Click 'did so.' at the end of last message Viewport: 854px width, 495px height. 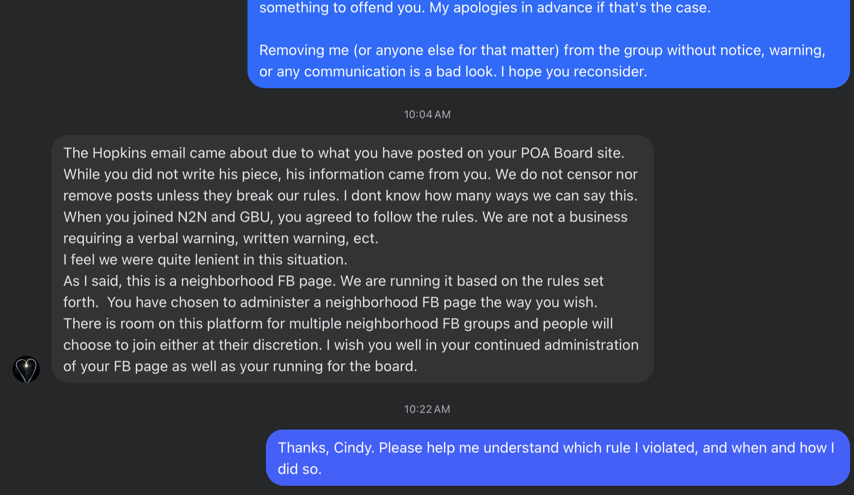(299, 469)
